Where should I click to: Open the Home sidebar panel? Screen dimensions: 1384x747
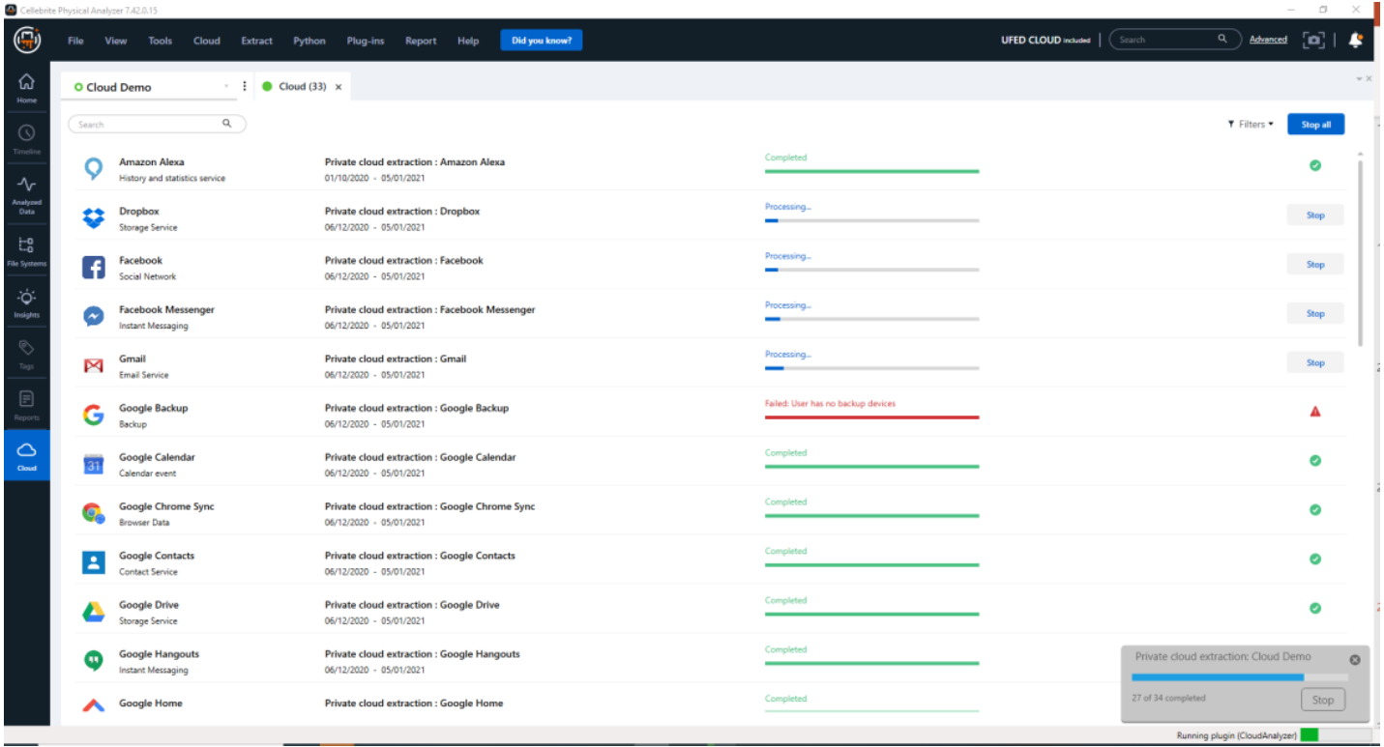pyautogui.click(x=26, y=88)
